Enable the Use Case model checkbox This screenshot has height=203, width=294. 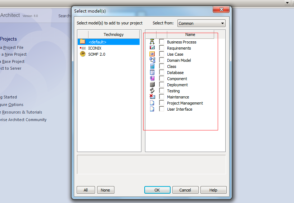pos(162,54)
